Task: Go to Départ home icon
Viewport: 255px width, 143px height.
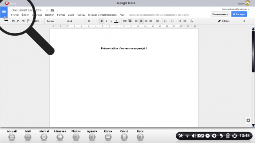Action: coord(248,3)
